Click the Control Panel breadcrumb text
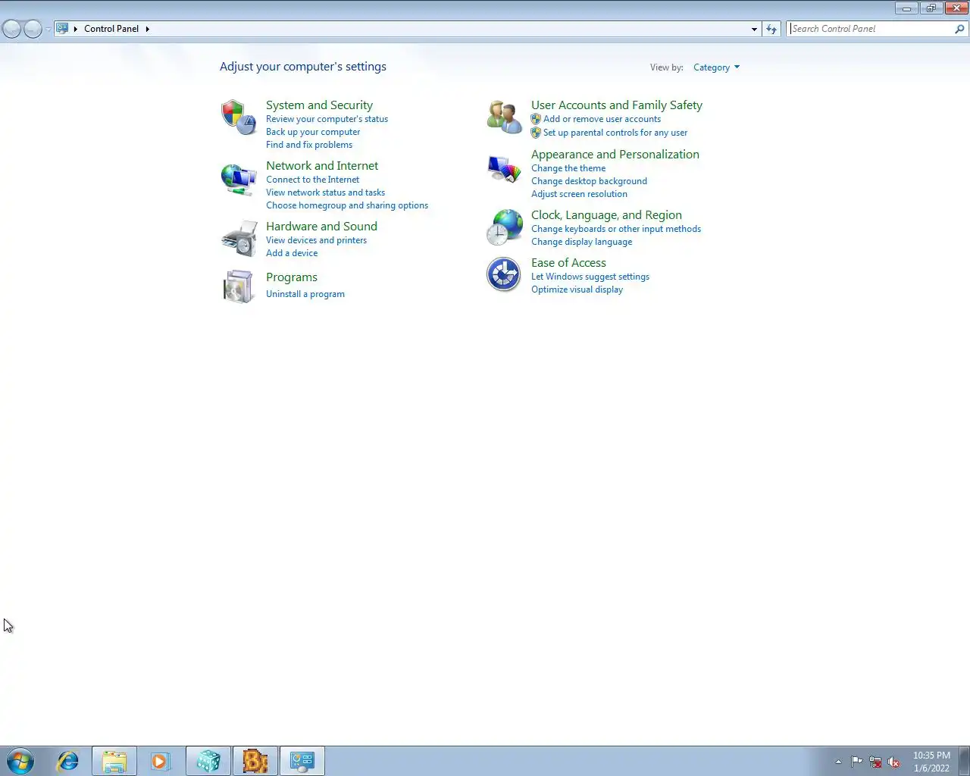Viewport: 970px width, 776px height. coord(111,29)
